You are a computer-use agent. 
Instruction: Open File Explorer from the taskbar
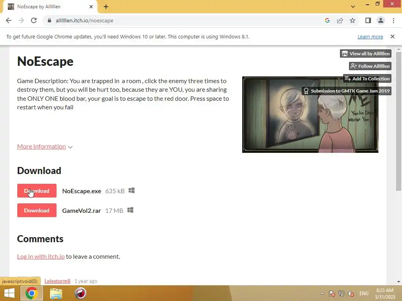(56, 293)
